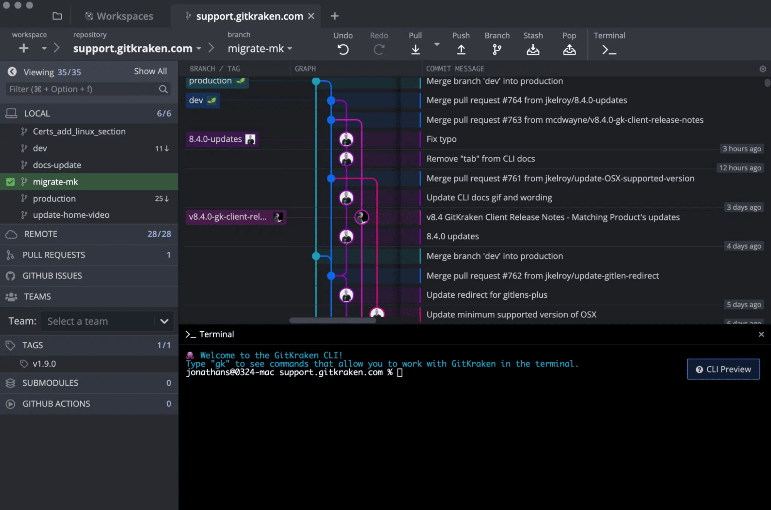
Task: Create a branch with the Branch icon
Action: point(497,49)
